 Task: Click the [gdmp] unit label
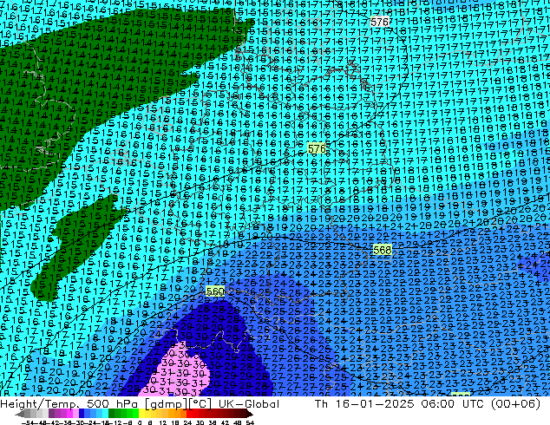[166, 404]
